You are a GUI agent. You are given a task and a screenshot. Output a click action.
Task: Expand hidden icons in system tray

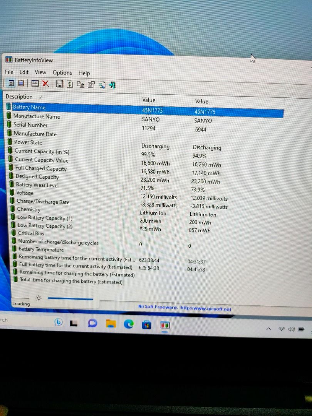pyautogui.click(x=269, y=329)
